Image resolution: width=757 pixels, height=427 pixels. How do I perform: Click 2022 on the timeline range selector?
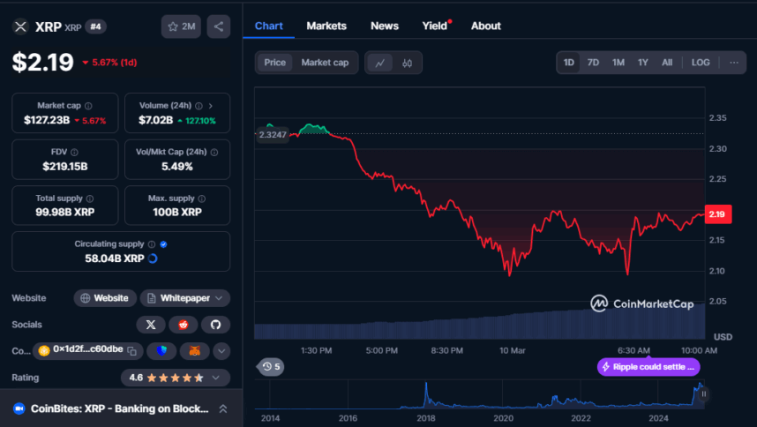tap(581, 418)
